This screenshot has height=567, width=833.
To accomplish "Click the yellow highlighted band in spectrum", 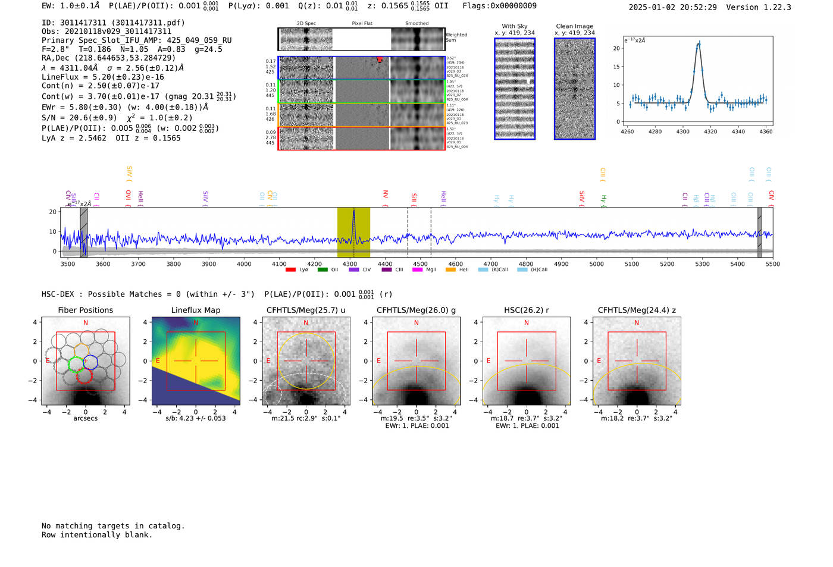I will (x=353, y=233).
